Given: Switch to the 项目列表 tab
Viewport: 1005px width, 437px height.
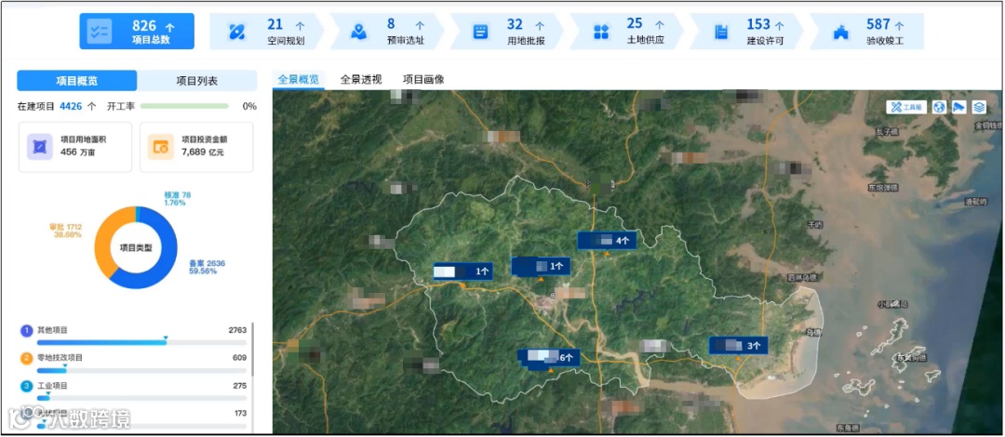Looking at the screenshot, I should pos(196,81).
